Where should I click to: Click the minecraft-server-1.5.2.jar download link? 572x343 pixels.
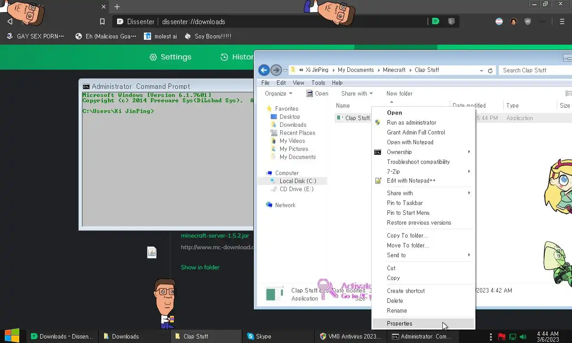tap(215, 235)
